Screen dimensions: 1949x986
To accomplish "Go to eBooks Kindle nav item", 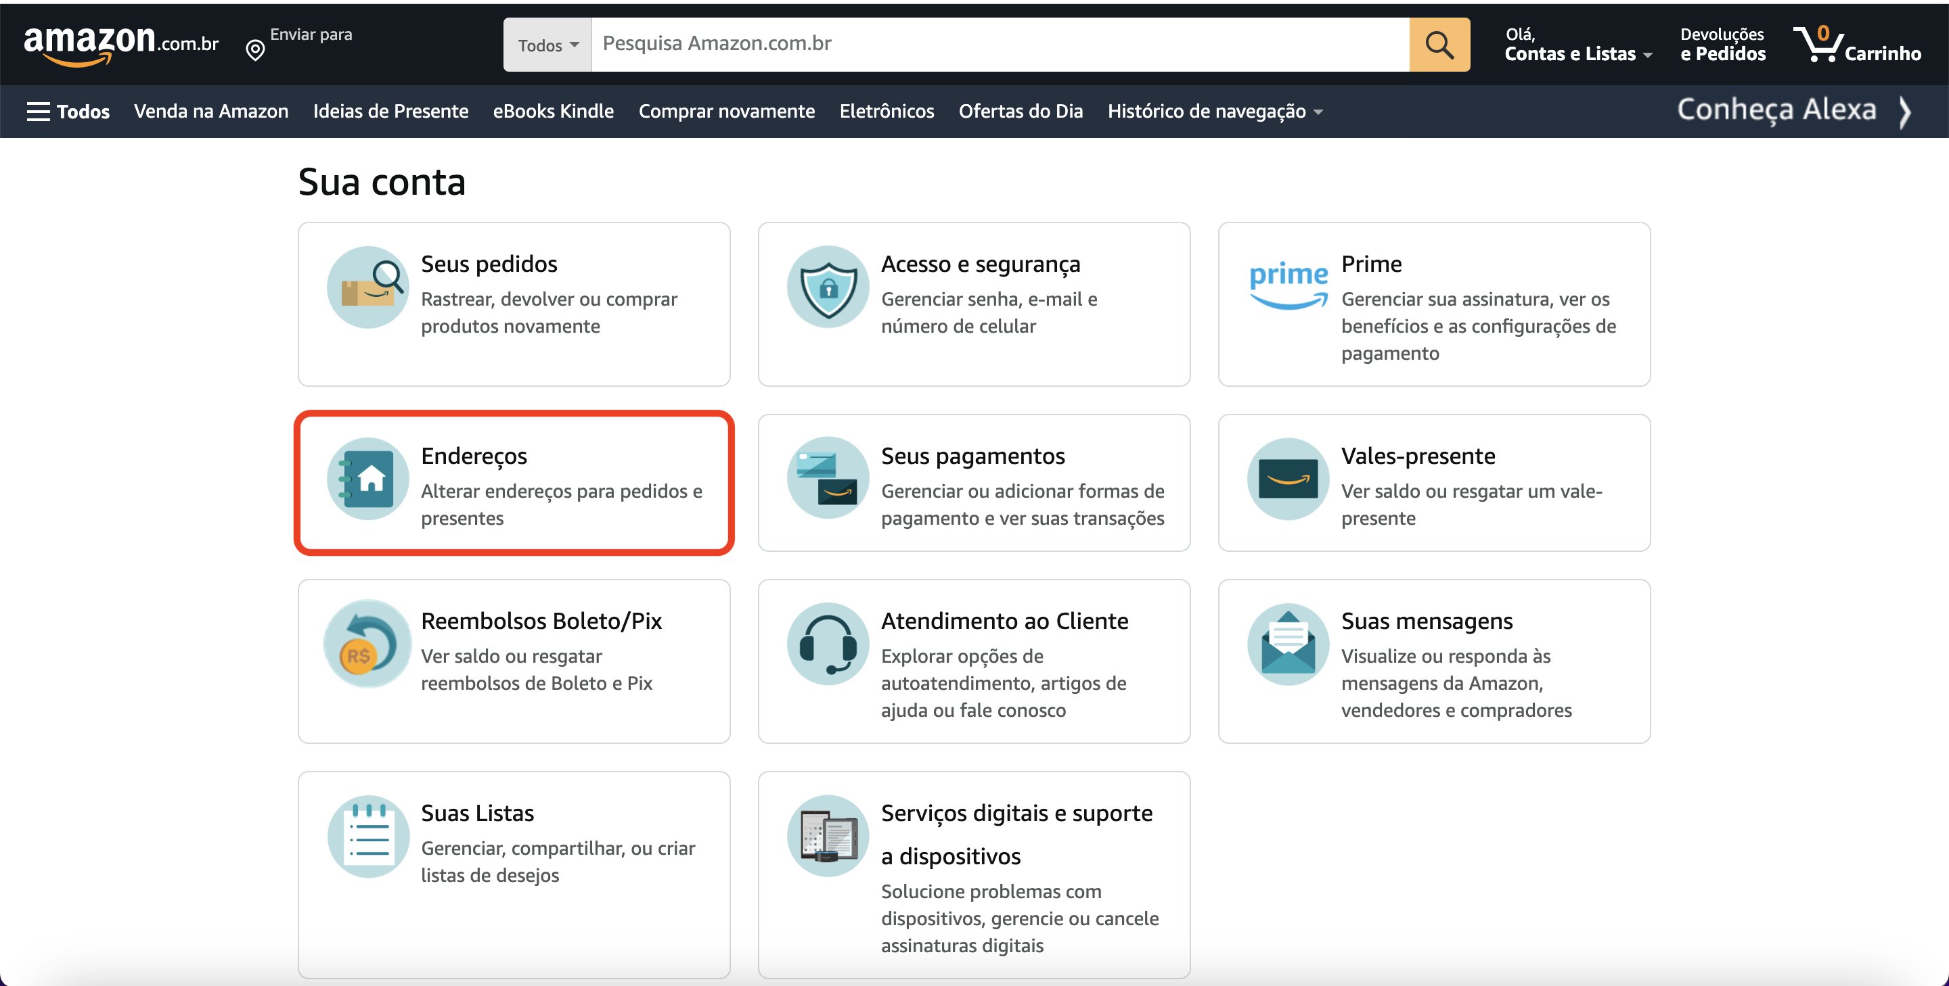I will 553,111.
